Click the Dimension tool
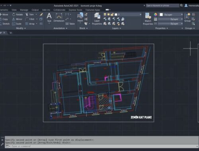Viewport: 199px width, 151px height. coord(59,17)
